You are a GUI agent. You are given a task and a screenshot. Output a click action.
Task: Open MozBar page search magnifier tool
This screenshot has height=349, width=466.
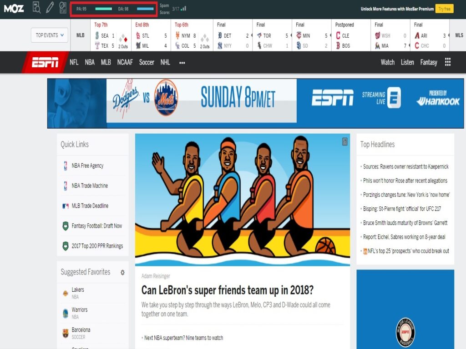[x=36, y=8]
